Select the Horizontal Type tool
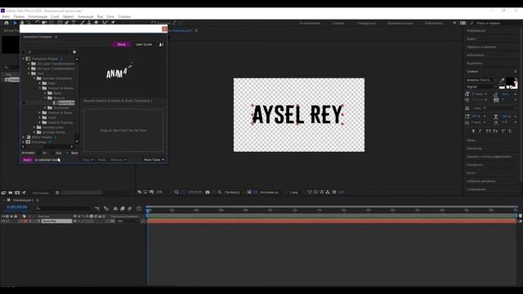Image resolution: width=523 pixels, height=294 pixels. 74,23
